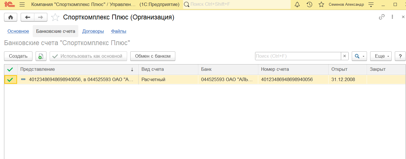Viewport: 406px width, 159px height.
Task: Open the Файлы section
Action: tap(119, 31)
